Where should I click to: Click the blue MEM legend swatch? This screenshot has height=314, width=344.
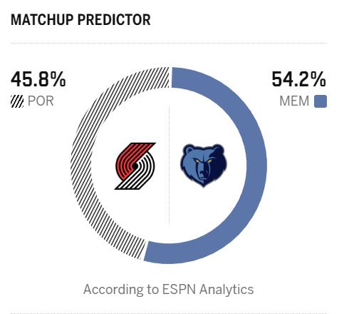click(320, 101)
